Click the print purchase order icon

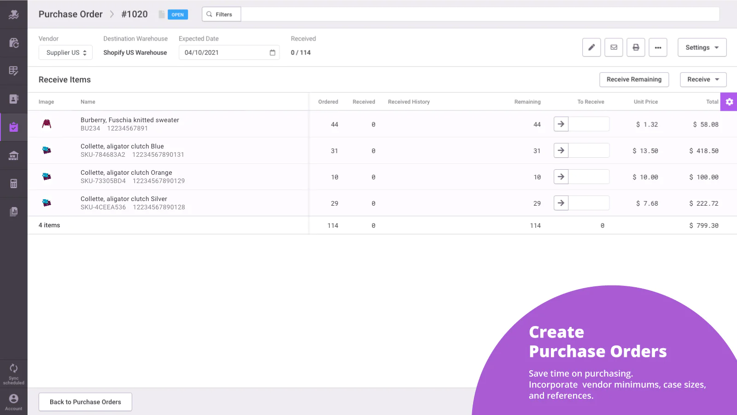tap(636, 47)
